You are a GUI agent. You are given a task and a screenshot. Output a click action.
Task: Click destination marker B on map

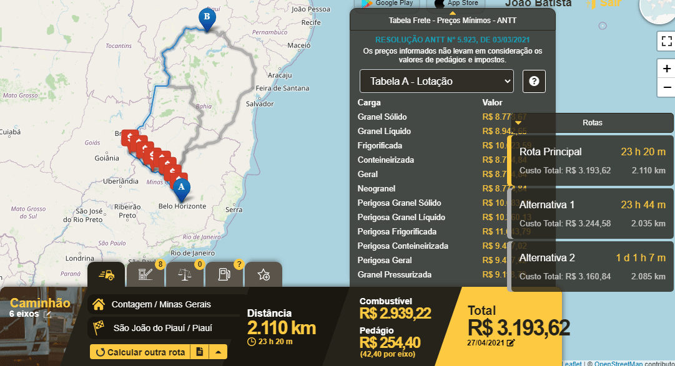click(x=205, y=18)
